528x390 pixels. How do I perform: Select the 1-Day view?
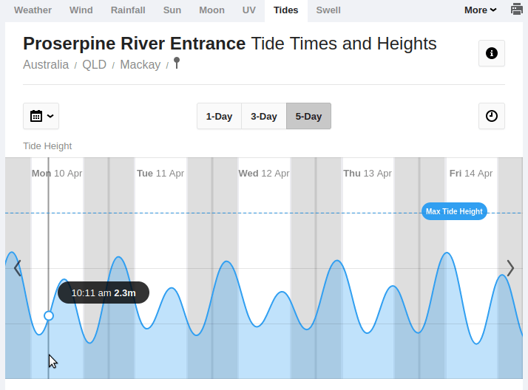(x=219, y=116)
